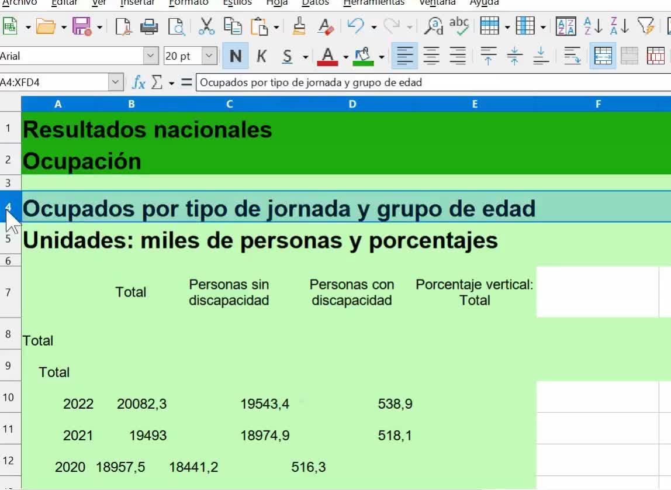Click into the Arial font name field
The width and height of the screenshot is (671, 490).
pyautogui.click(x=71, y=56)
